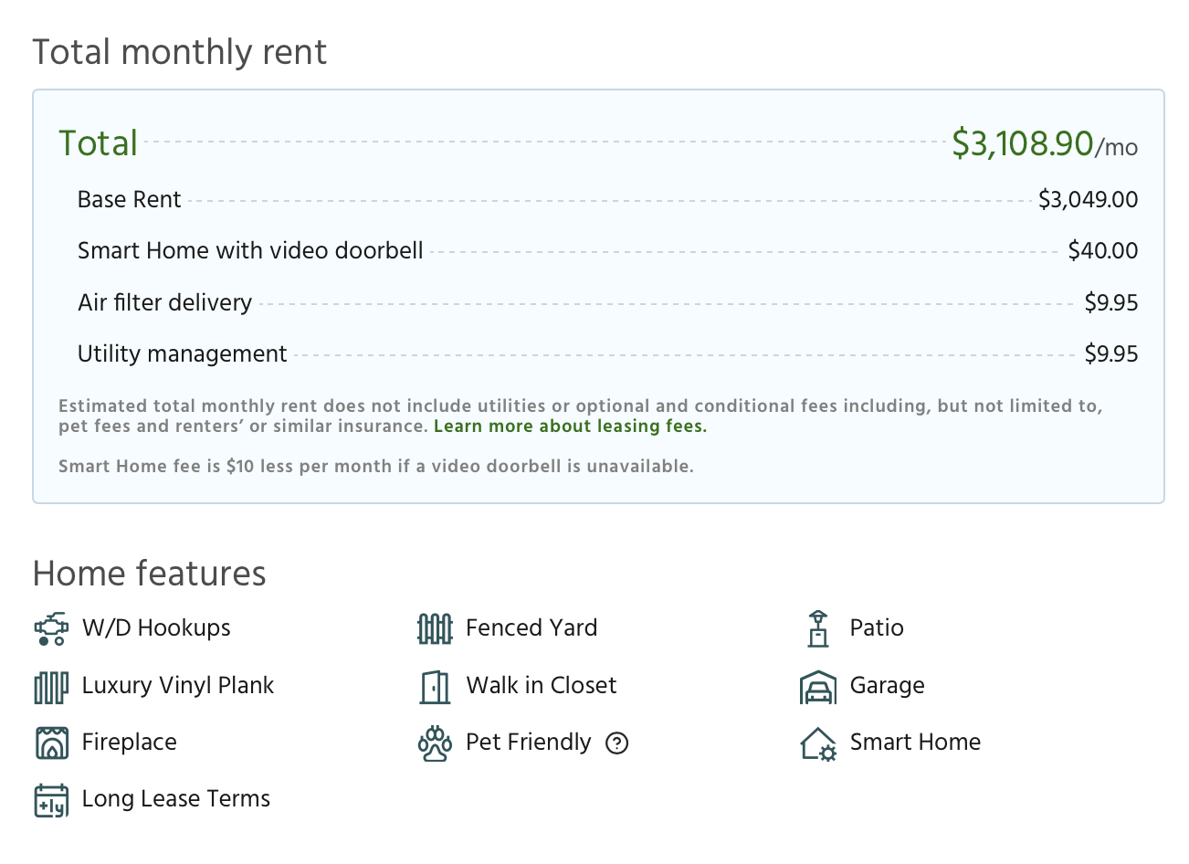This screenshot has height=864, width=1189.
Task: Select the Walk in Closet icon
Action: (x=434, y=686)
